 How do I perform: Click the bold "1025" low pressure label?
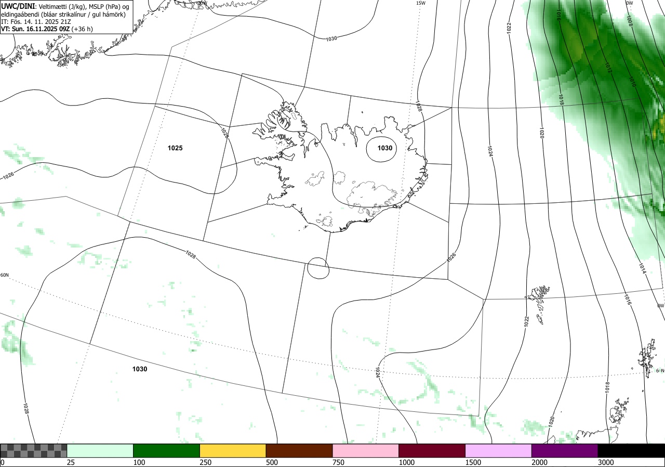pyautogui.click(x=175, y=148)
